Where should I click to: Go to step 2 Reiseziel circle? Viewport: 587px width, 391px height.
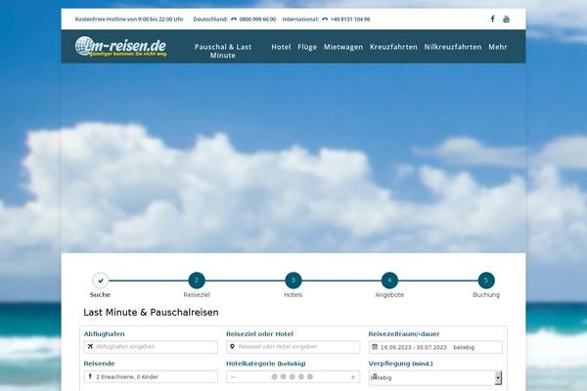pos(197,281)
